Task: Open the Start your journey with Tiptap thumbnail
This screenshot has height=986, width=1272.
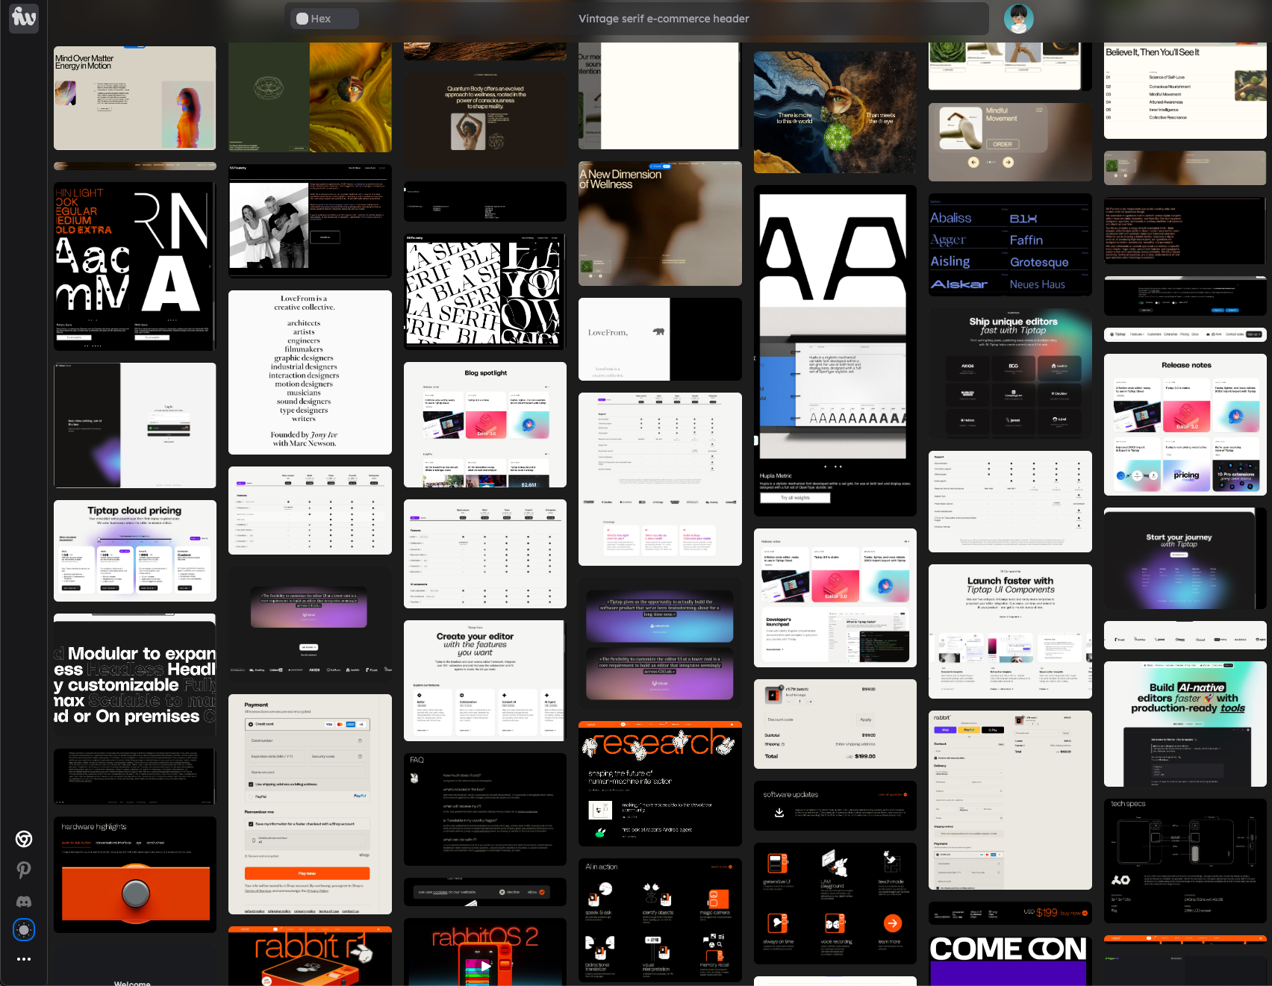Action: 1185,558
